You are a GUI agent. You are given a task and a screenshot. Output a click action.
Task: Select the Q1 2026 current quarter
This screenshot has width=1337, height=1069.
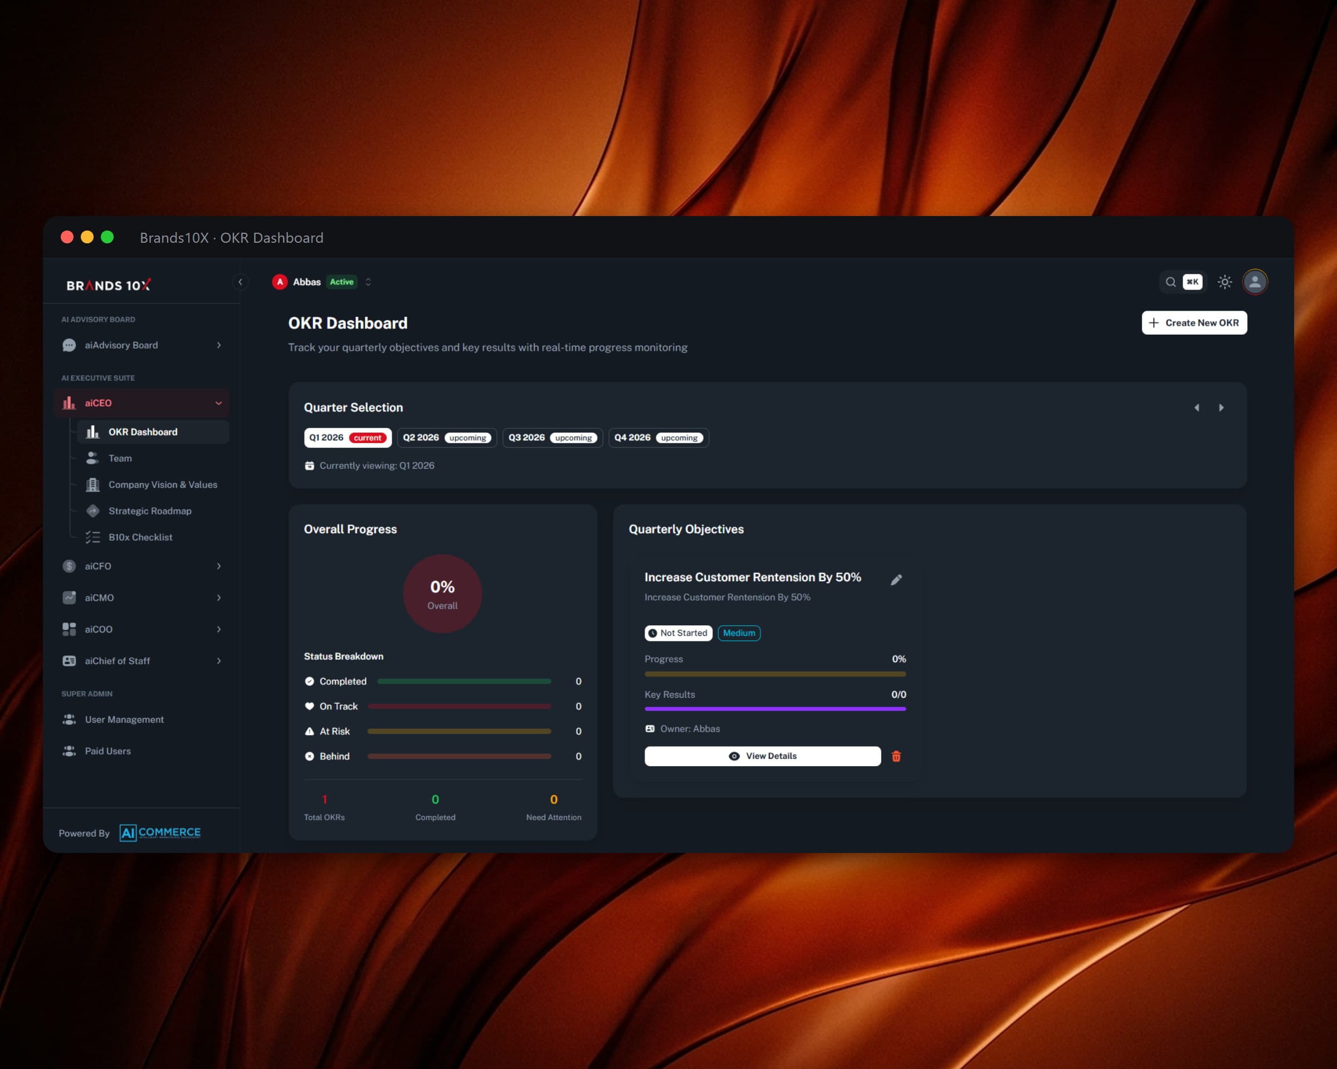[x=347, y=438]
